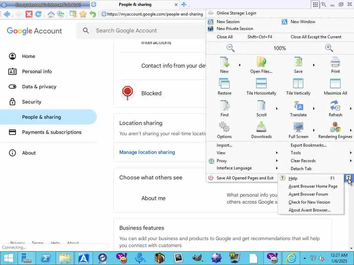Expand the Scroll submenu arrow
This screenshot has width=354, height=265.
pos(277,109)
